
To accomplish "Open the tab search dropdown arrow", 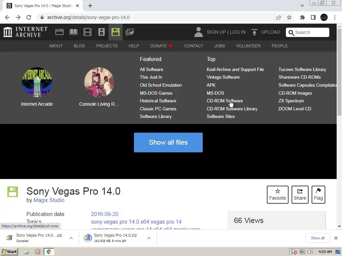I will pos(302,6).
